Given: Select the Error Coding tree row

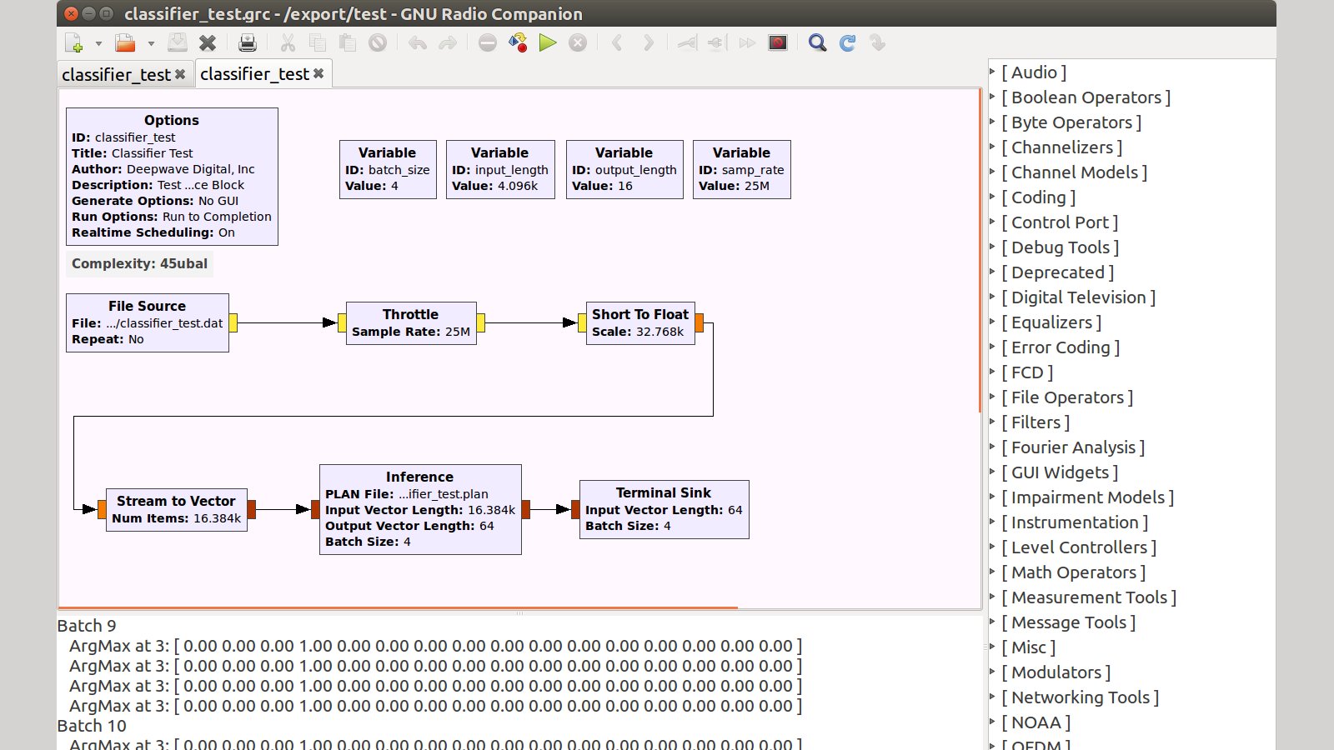Looking at the screenshot, I should click(x=1131, y=347).
